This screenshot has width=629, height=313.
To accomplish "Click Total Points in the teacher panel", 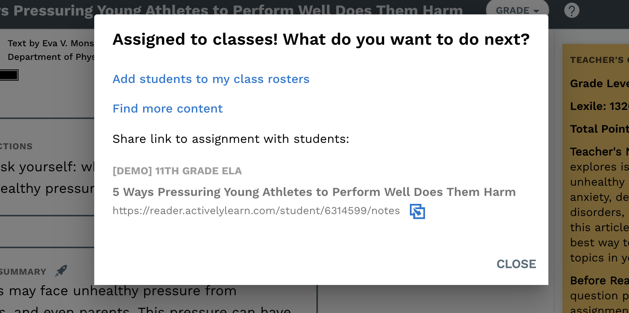I will pos(599,129).
